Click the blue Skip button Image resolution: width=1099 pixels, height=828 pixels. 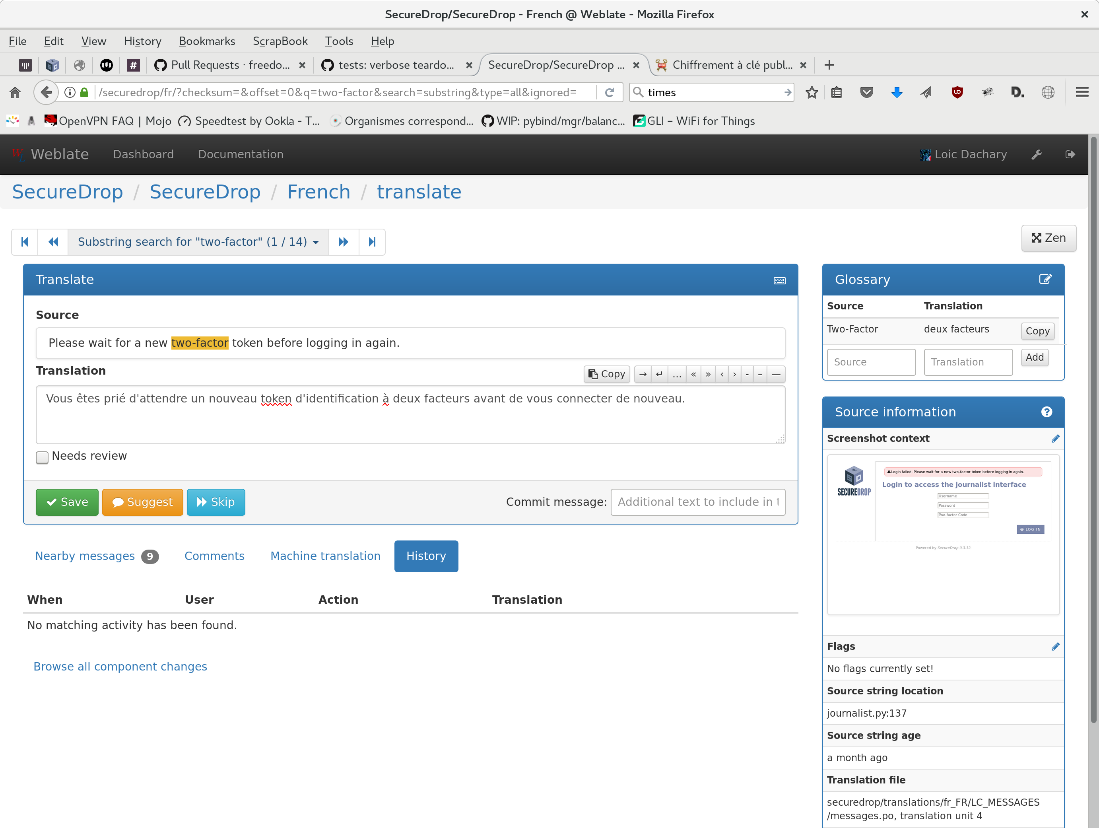pyautogui.click(x=216, y=502)
